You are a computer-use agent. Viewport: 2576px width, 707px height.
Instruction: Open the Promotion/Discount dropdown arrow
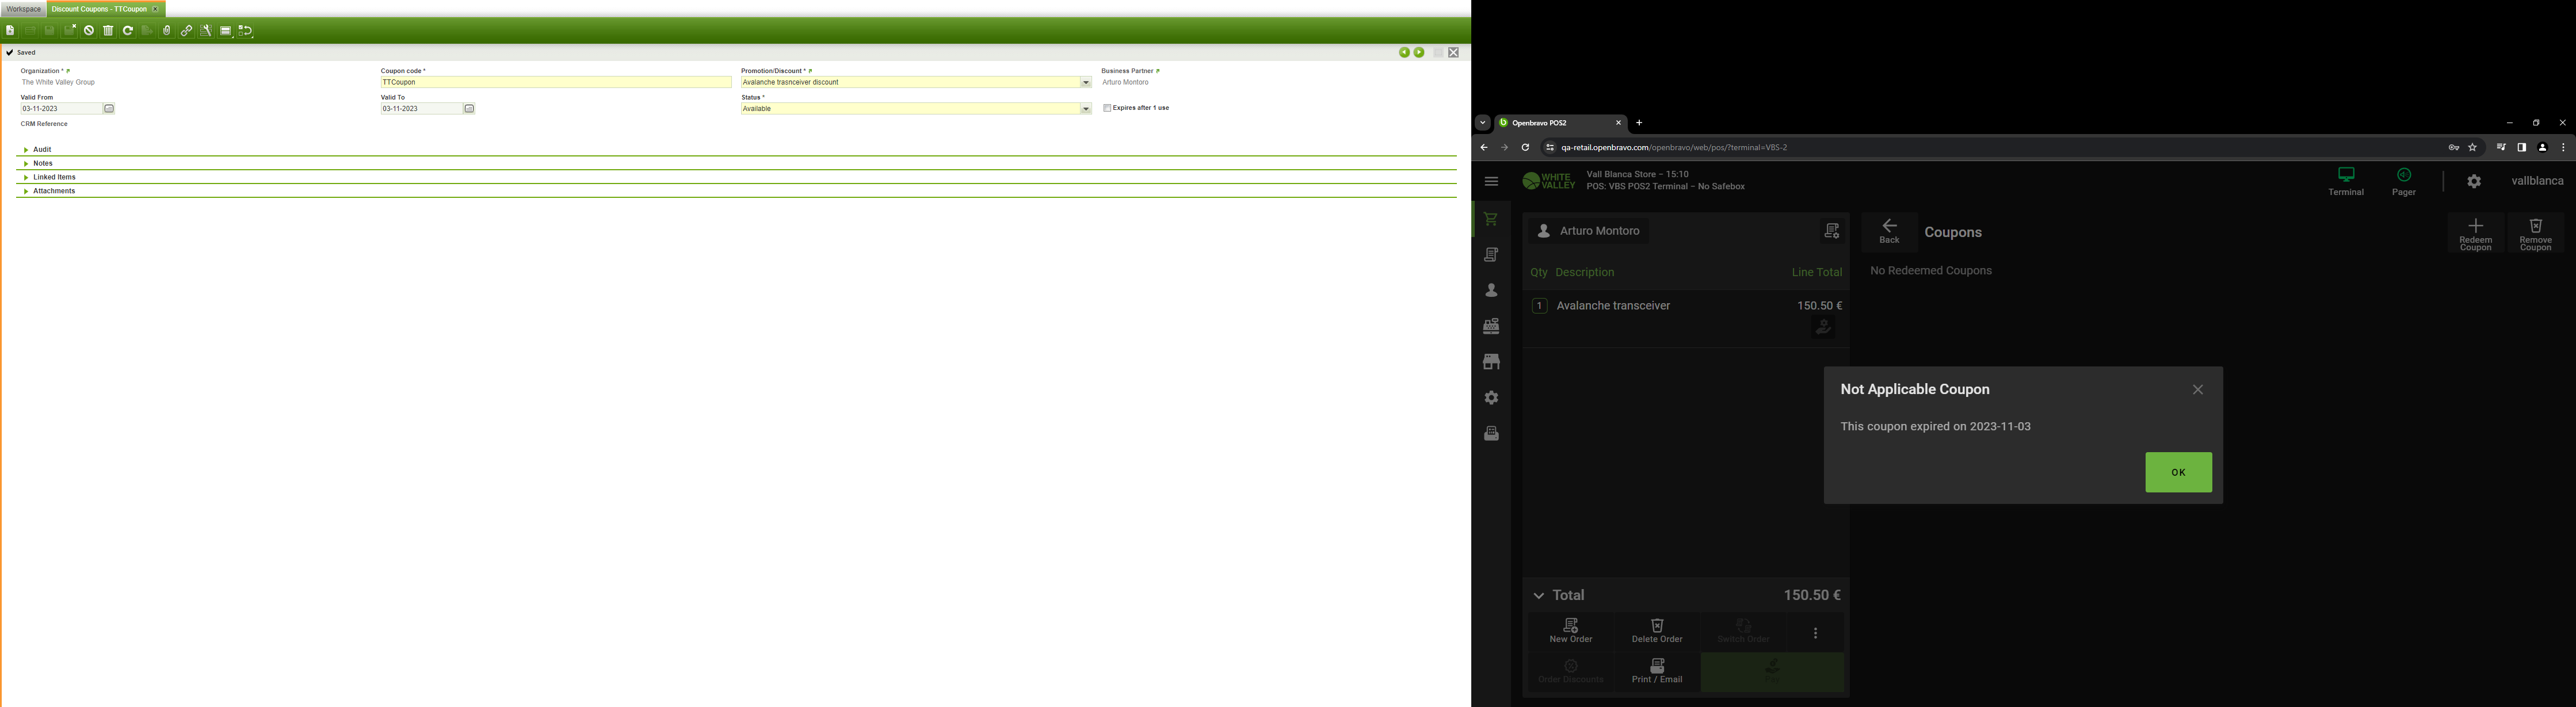pyautogui.click(x=1086, y=83)
